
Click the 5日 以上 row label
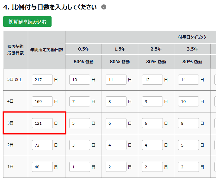[15, 79]
